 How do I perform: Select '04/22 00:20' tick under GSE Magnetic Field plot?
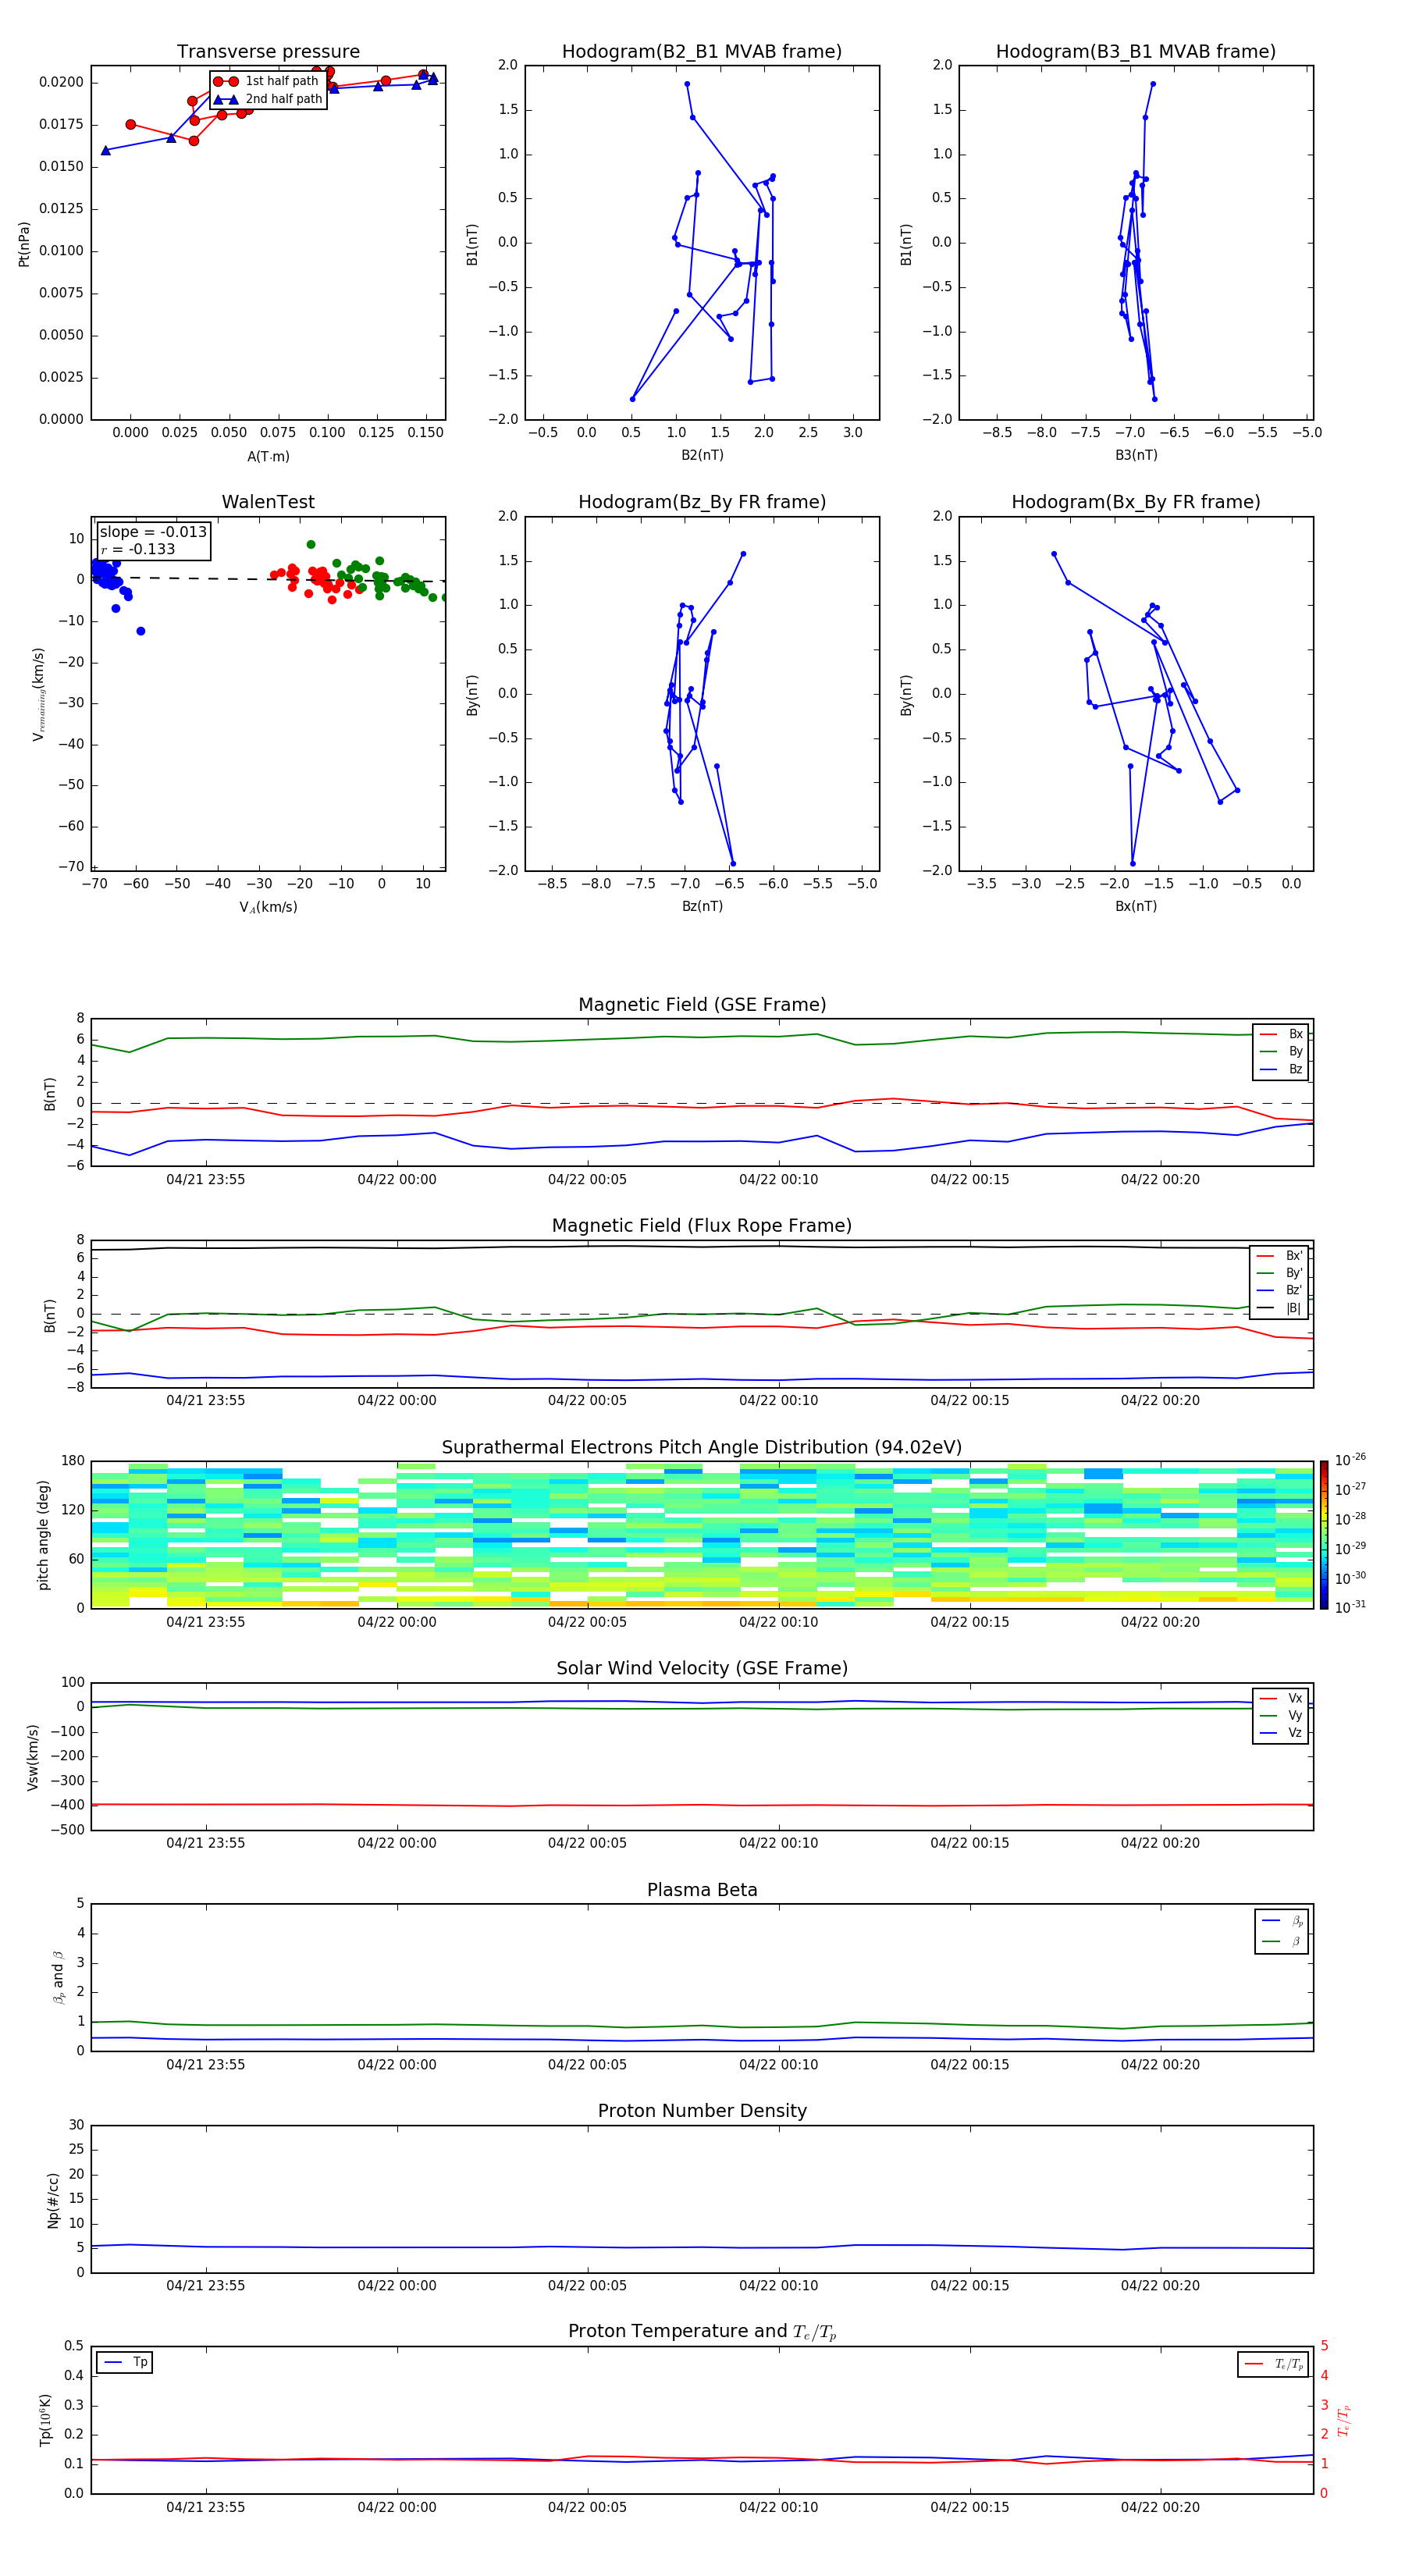[1160, 1179]
